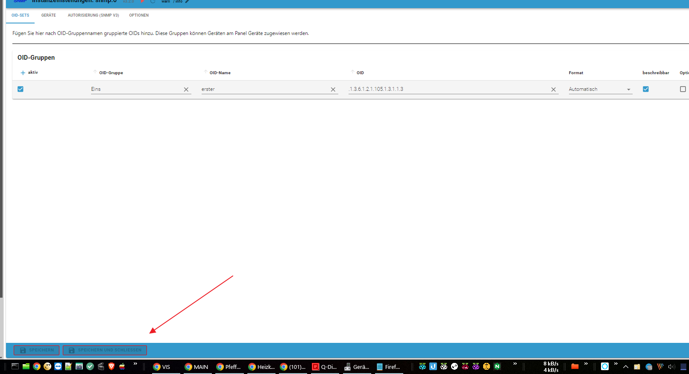Click the volume speaker tray icon
This screenshot has height=374, width=689.
point(671,367)
